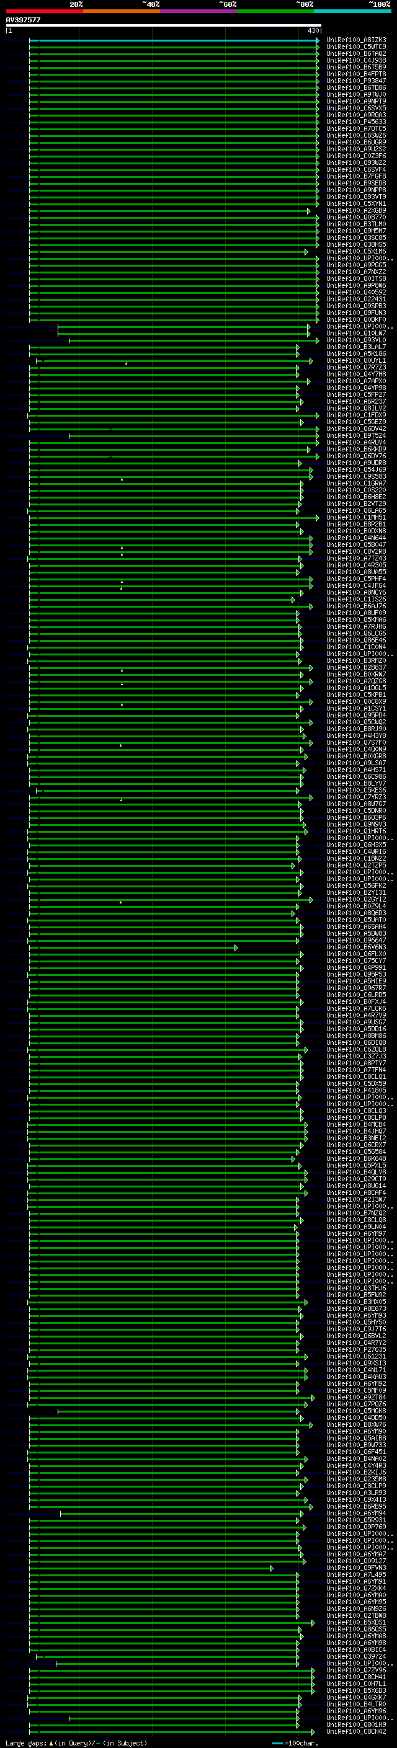This screenshot has width=397, height=1748.
Task: Click the =100char scale legend
Action: coord(295,1743)
